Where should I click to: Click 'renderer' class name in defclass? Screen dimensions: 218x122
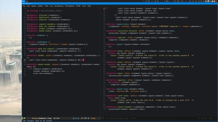point(41,35)
